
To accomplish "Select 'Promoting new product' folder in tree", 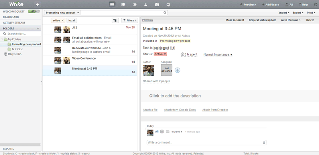I will pyautogui.click(x=24, y=44).
